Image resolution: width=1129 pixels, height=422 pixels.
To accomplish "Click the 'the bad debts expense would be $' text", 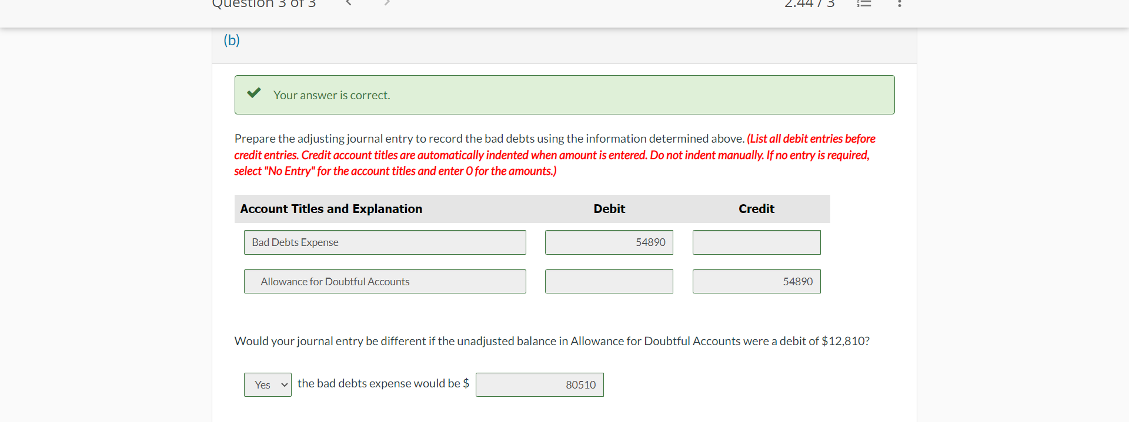I will [x=383, y=383].
